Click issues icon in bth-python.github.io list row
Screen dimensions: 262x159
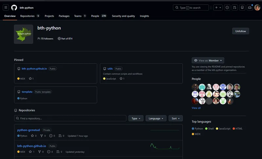(x=48, y=152)
